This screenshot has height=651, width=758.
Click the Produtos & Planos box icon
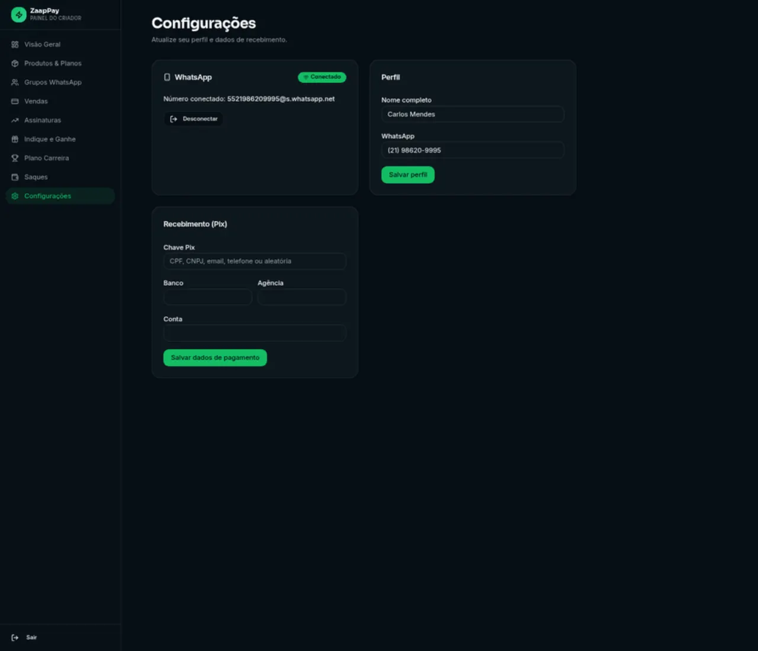pos(15,63)
